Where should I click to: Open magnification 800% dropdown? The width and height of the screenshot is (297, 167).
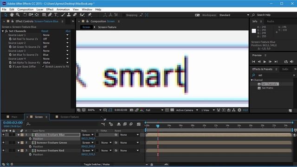coord(94,110)
